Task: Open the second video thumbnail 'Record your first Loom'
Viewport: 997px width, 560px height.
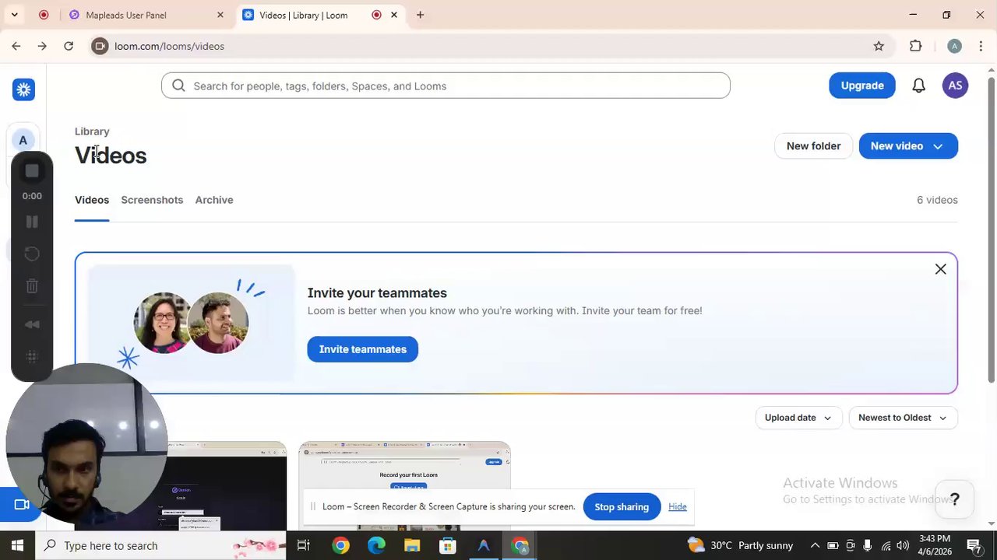Action: coord(405,486)
